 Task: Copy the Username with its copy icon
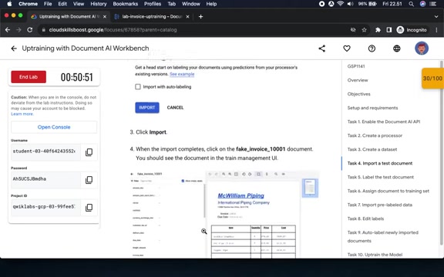tap(89, 152)
